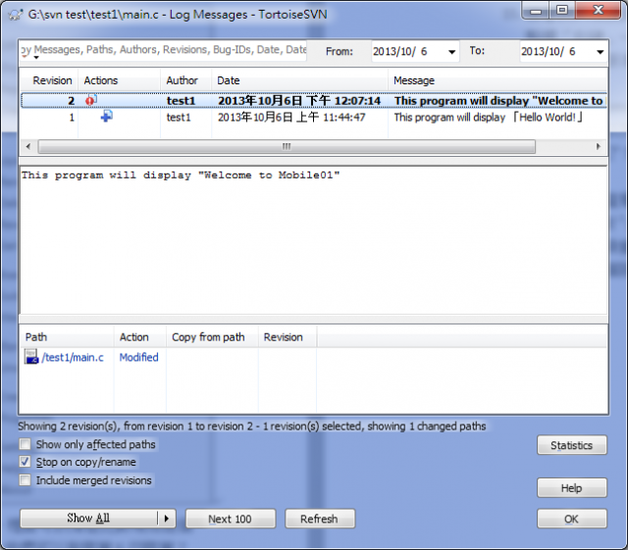This screenshot has height=550, width=628.
Task: Click the /test1/main.c changed path
Action: click(73, 357)
